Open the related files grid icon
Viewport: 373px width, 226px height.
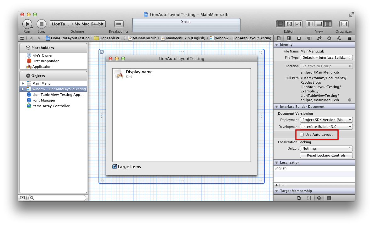[x=22, y=38]
